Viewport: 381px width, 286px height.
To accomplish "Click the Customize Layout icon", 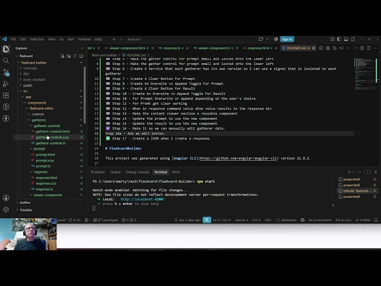I will point(332,39).
